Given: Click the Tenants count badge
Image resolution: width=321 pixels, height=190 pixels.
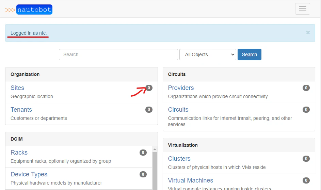Looking at the screenshot, I should click(x=149, y=110).
